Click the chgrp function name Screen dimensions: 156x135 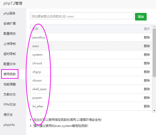(x=37, y=72)
